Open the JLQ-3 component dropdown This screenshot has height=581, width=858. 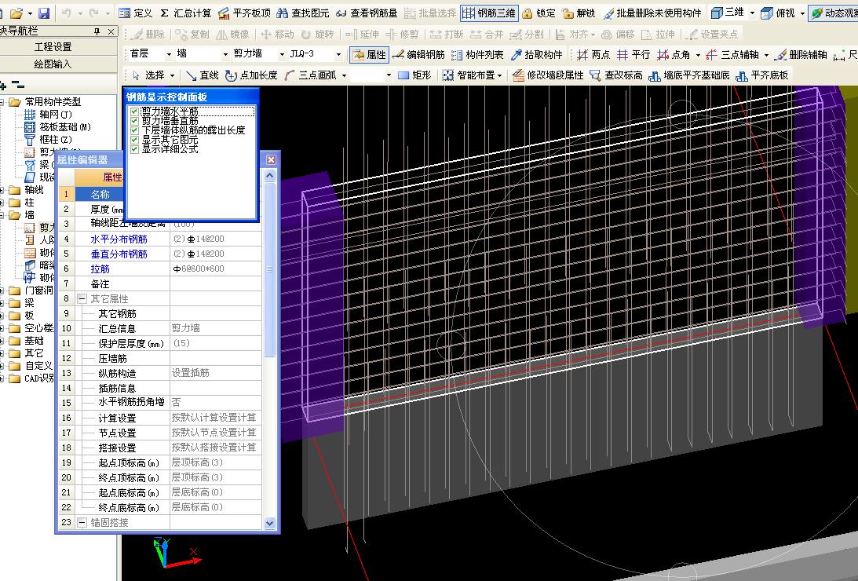[338, 54]
